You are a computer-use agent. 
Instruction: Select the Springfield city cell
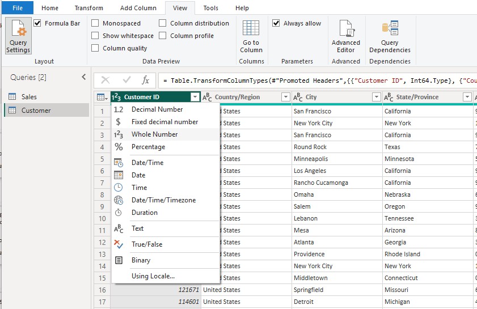click(337, 290)
